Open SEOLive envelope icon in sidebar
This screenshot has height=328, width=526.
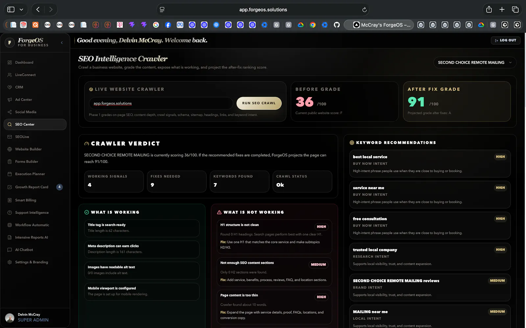10,137
